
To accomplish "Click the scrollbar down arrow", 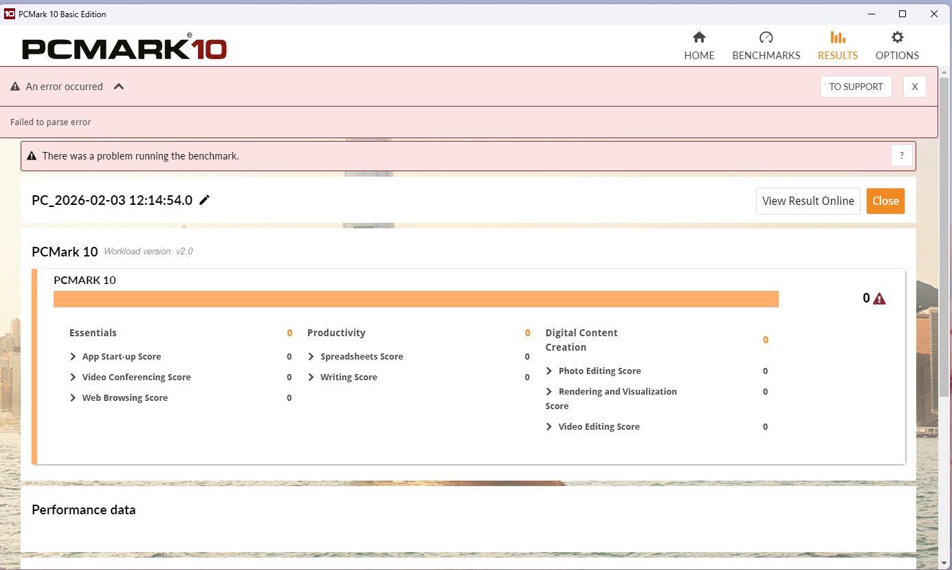I will pyautogui.click(x=944, y=564).
